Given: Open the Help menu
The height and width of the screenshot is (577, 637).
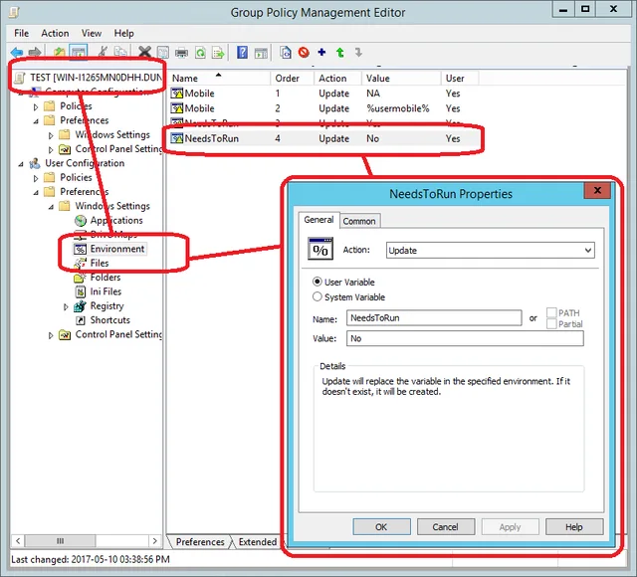Looking at the screenshot, I should (123, 33).
